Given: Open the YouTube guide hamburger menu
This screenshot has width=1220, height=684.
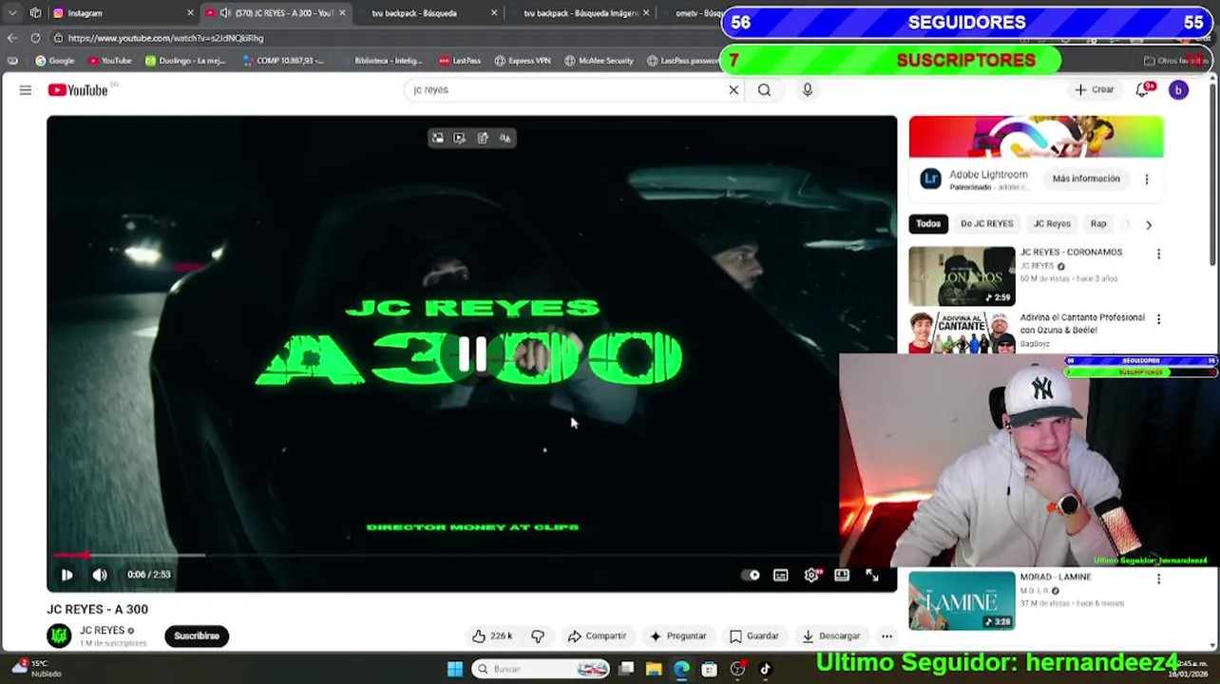Looking at the screenshot, I should click(x=26, y=90).
